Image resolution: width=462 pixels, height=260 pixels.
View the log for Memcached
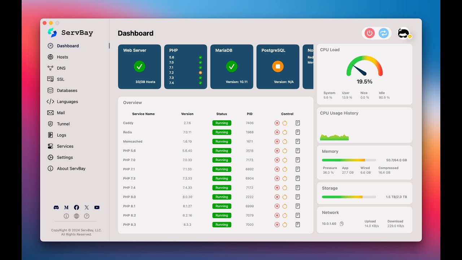(298, 142)
